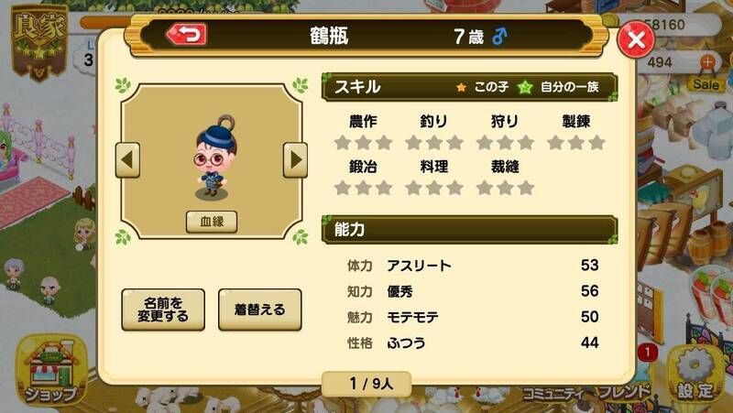Tap the orange plus icon beside 494
Viewport: 733px width, 413px height.
707,61
